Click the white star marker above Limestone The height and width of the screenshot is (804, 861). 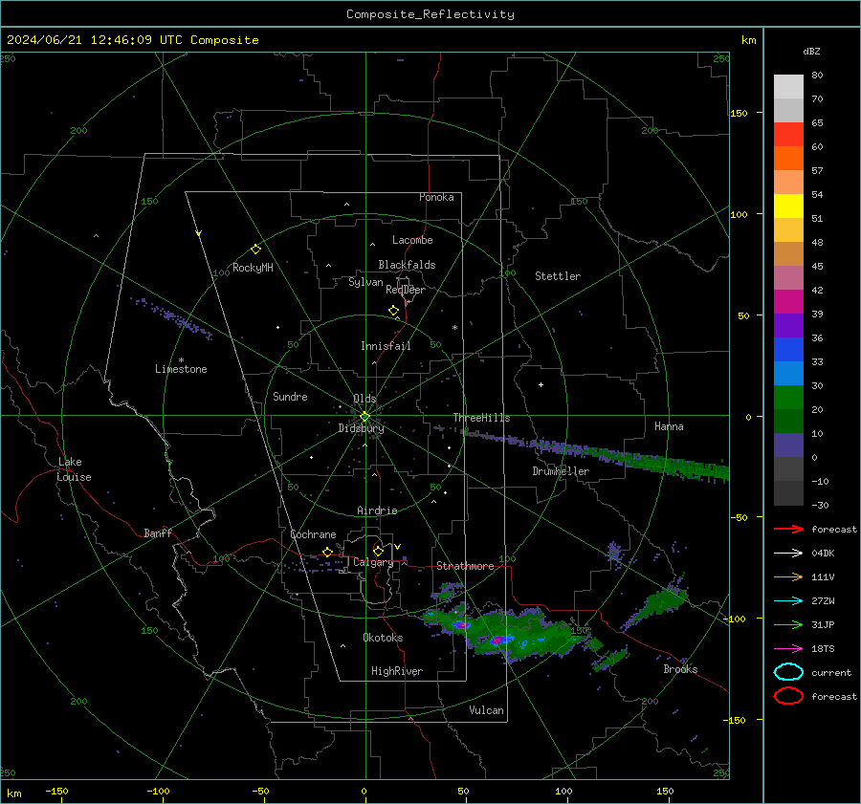pyautogui.click(x=181, y=360)
